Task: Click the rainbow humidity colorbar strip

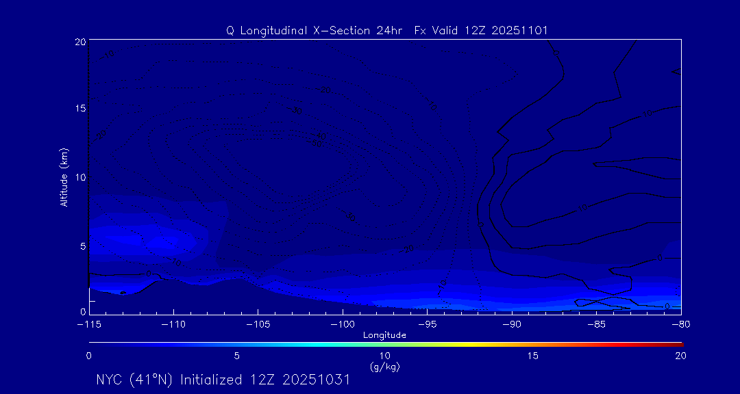Action: 386,345
